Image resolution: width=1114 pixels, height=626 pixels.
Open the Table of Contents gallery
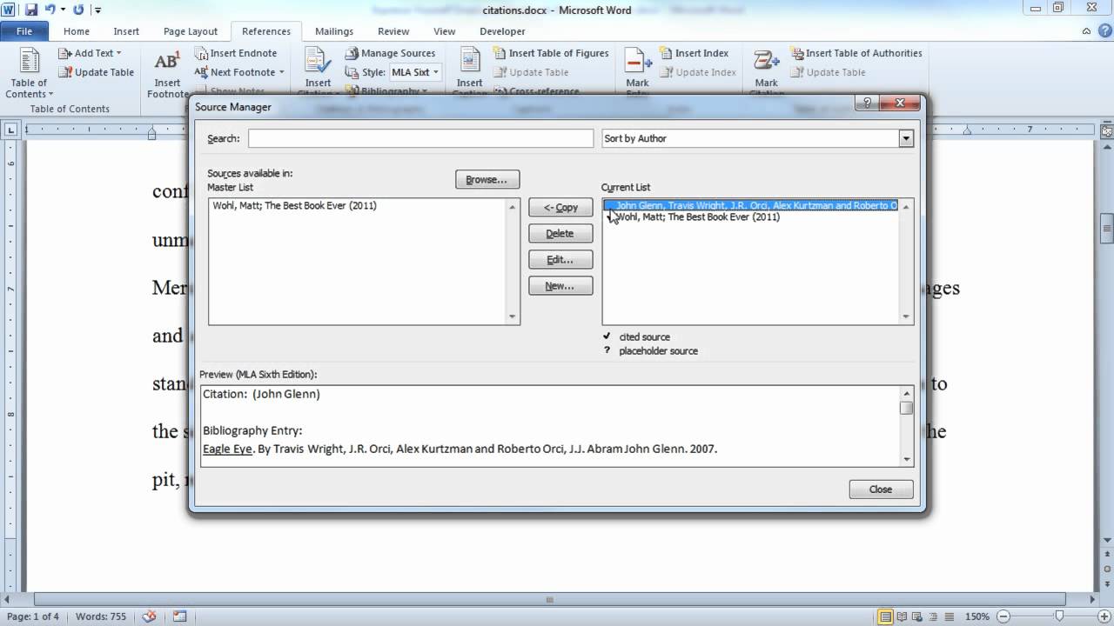pos(29,73)
